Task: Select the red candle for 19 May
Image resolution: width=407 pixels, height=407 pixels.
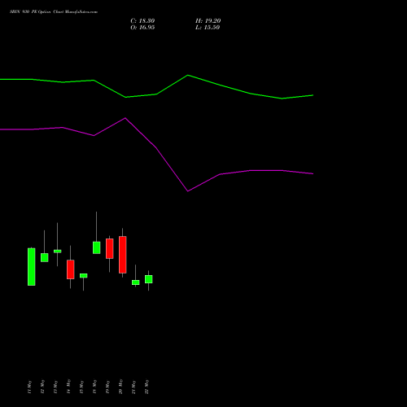Action: pos(110,248)
